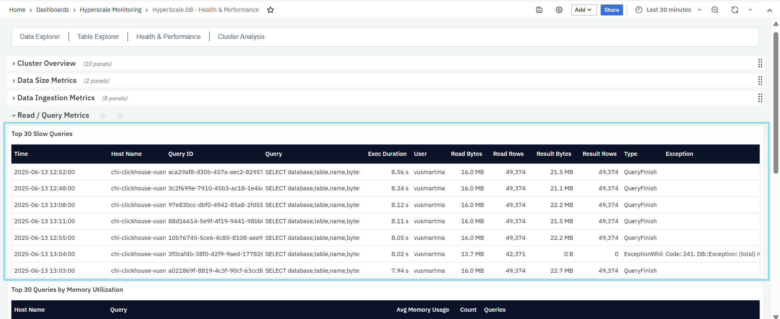780x319 pixels.
Task: Open dashboard settings gear
Action: [x=559, y=10]
